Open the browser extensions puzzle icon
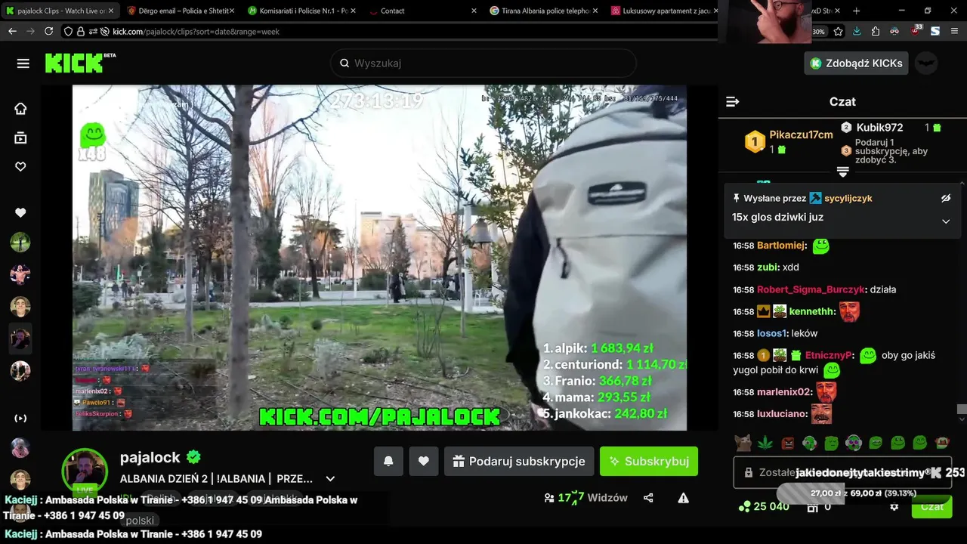 click(876, 31)
